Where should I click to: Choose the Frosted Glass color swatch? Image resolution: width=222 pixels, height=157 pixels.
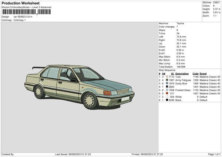(x=167, y=90)
